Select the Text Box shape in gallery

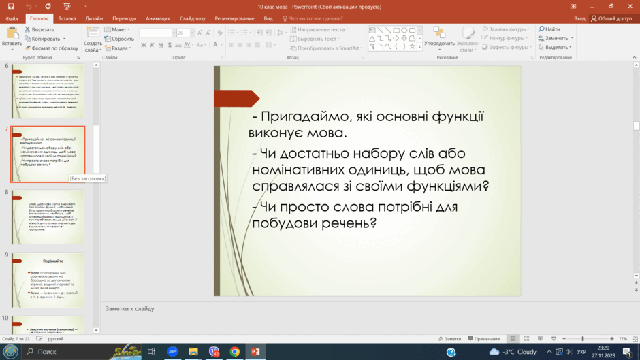372,30
